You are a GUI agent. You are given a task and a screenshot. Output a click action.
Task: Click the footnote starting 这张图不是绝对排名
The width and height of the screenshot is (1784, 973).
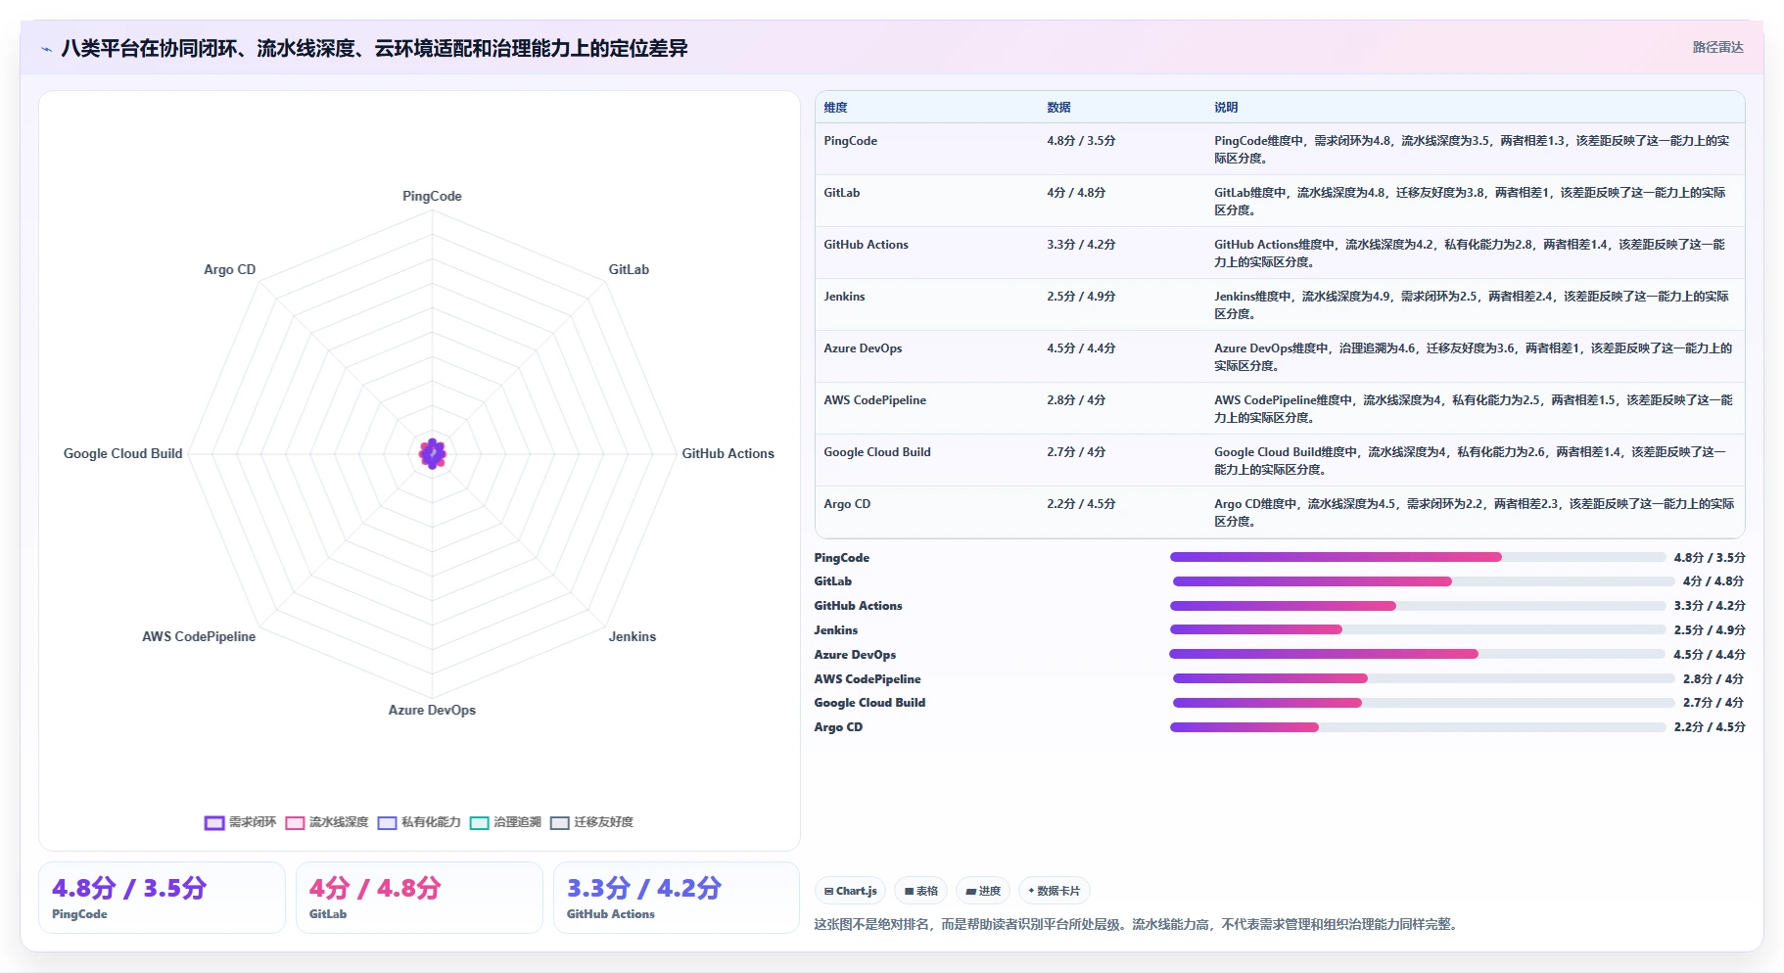pyautogui.click(x=1139, y=924)
